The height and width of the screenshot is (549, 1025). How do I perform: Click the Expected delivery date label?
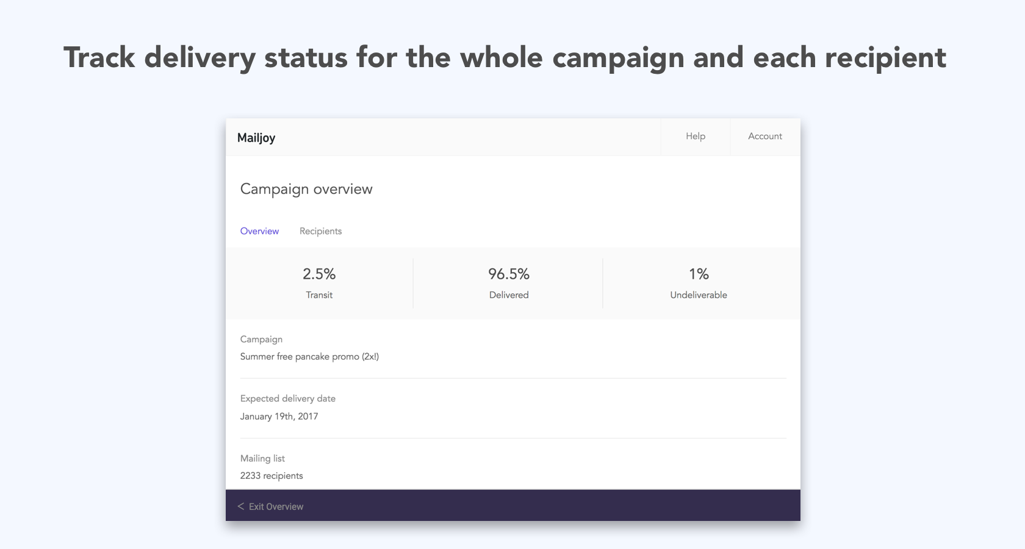[287, 399]
